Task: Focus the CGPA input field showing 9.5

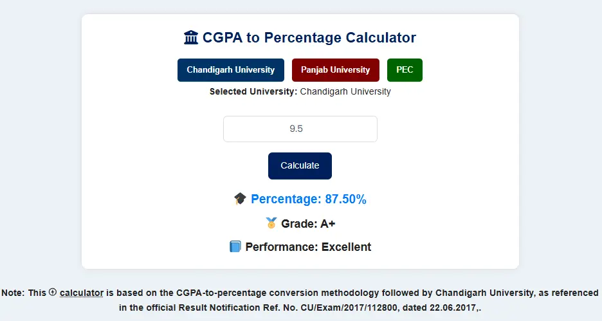Action: click(x=300, y=129)
